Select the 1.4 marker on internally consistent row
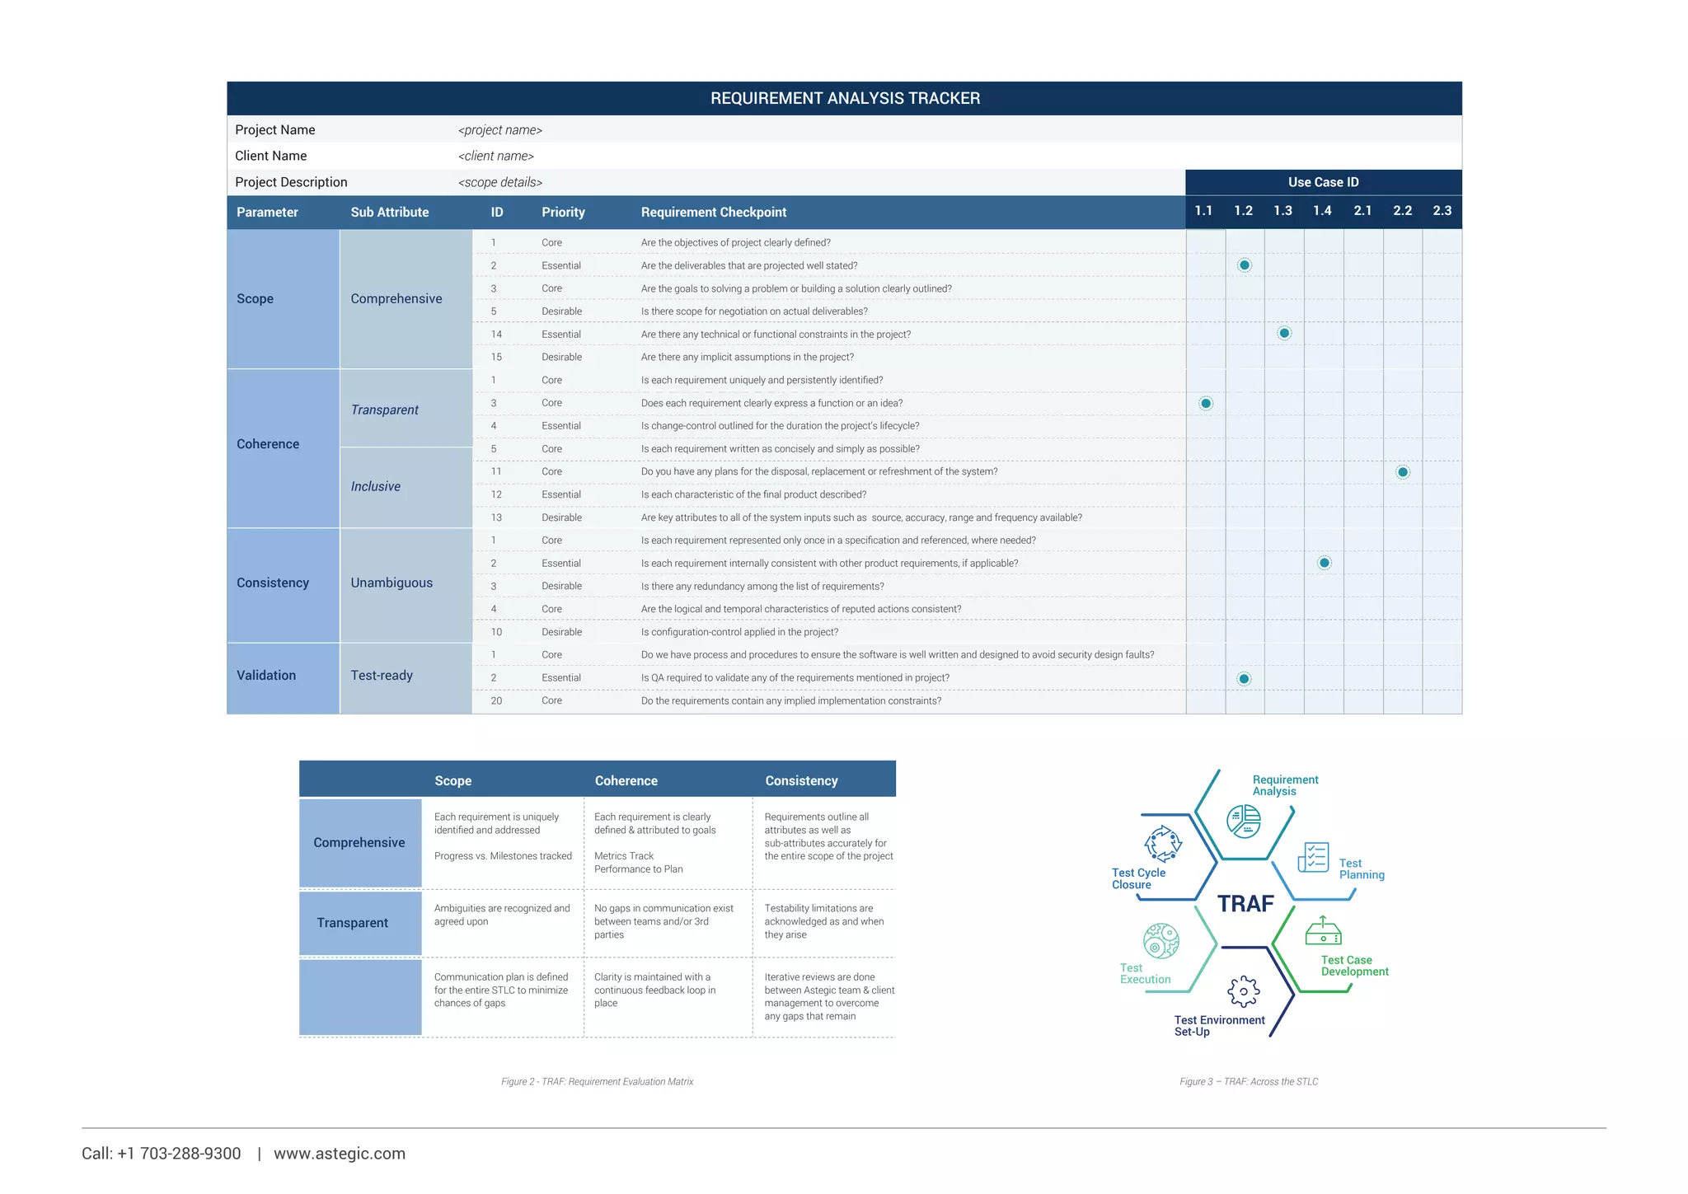The width and height of the screenshot is (1688, 1194). pyautogui.click(x=1324, y=563)
